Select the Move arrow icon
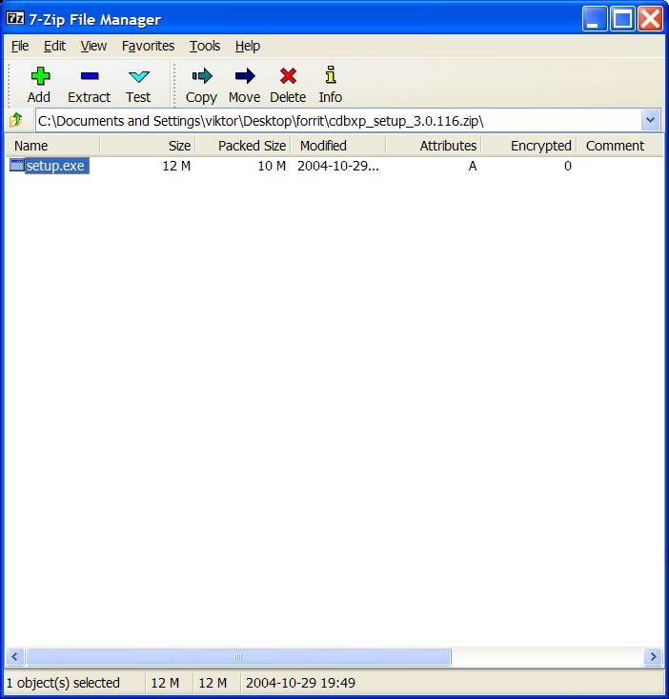Screen dimensions: 669x699 (x=244, y=77)
